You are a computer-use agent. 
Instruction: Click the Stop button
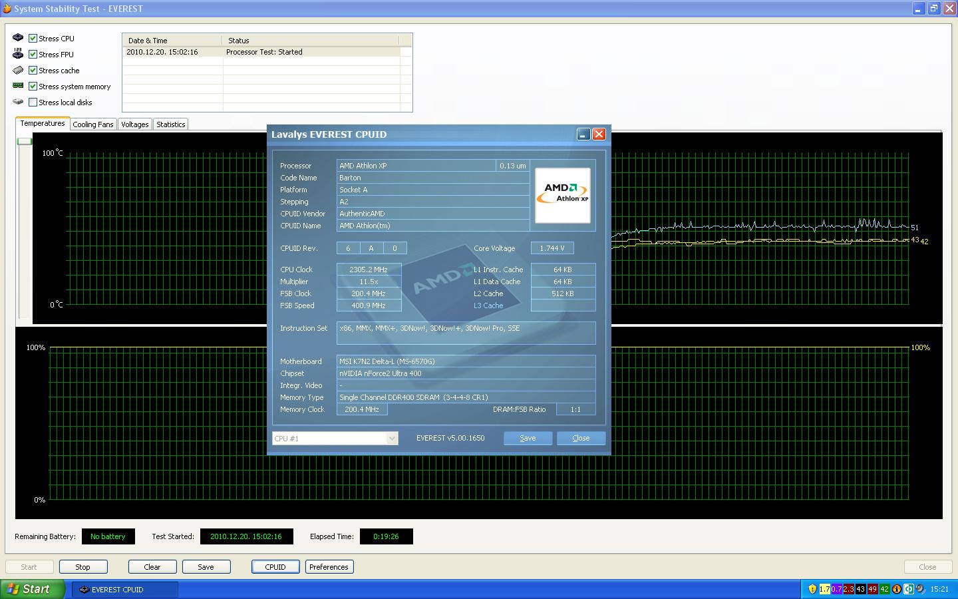[82, 567]
